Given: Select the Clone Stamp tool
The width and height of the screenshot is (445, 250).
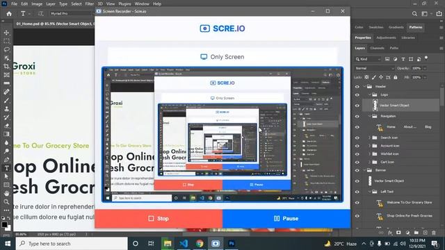Looking at the screenshot, I should coord(6,109).
